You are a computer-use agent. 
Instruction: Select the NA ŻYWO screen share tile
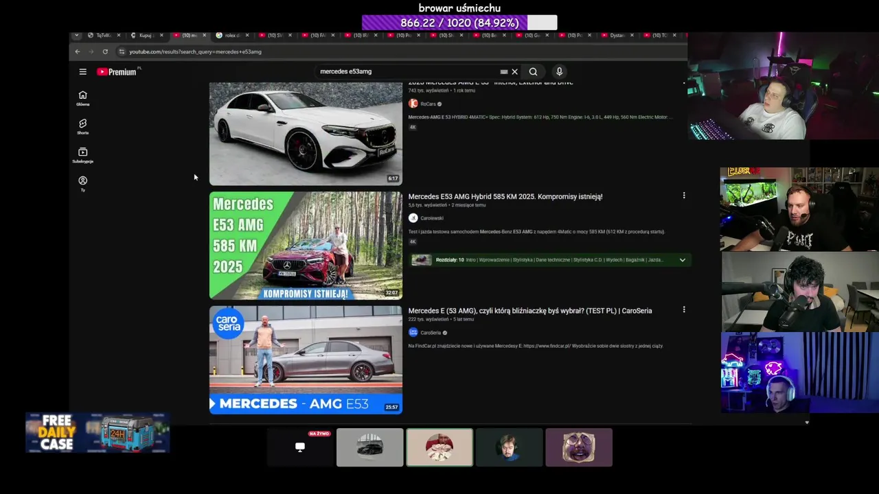[x=300, y=447]
